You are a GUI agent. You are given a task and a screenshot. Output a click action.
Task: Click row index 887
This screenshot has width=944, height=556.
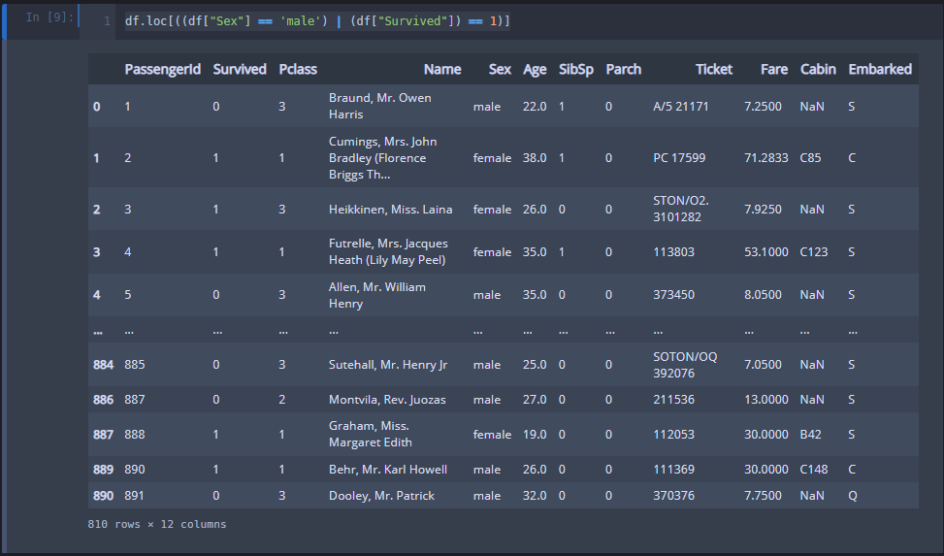(x=104, y=435)
